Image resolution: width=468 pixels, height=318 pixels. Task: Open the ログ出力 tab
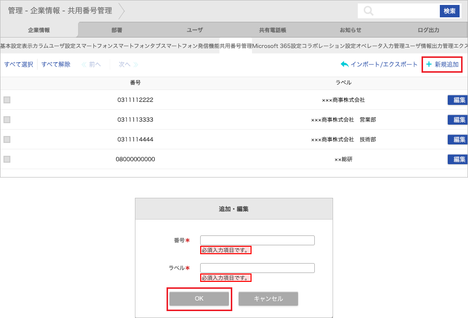(x=428, y=30)
